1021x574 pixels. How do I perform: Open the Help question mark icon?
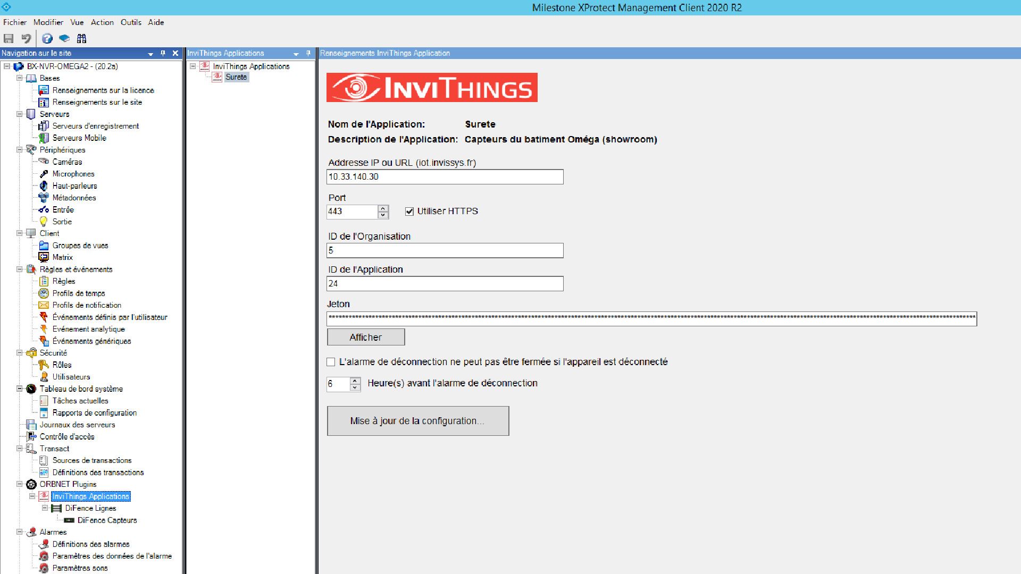click(x=47, y=38)
